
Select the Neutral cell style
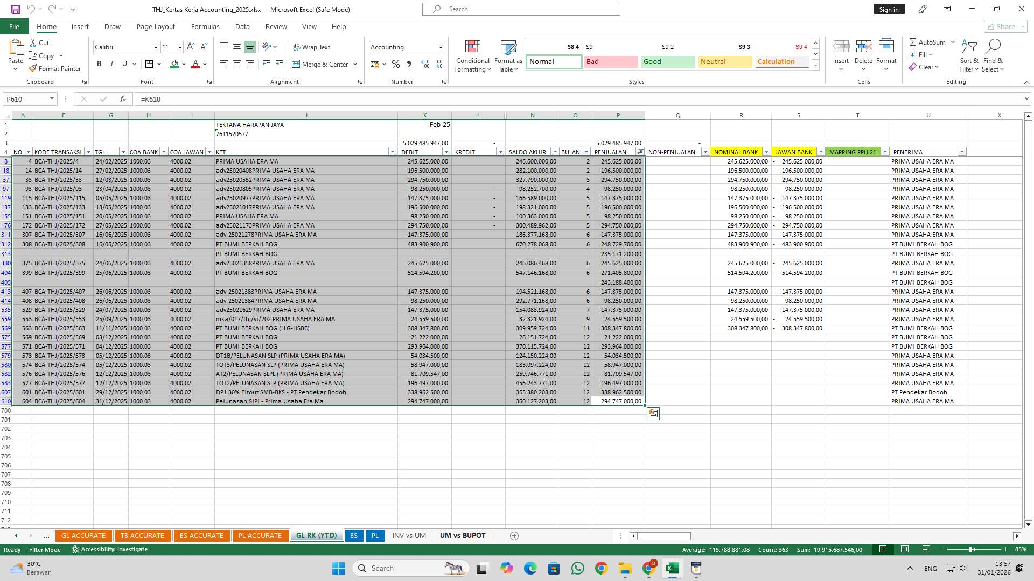724,61
